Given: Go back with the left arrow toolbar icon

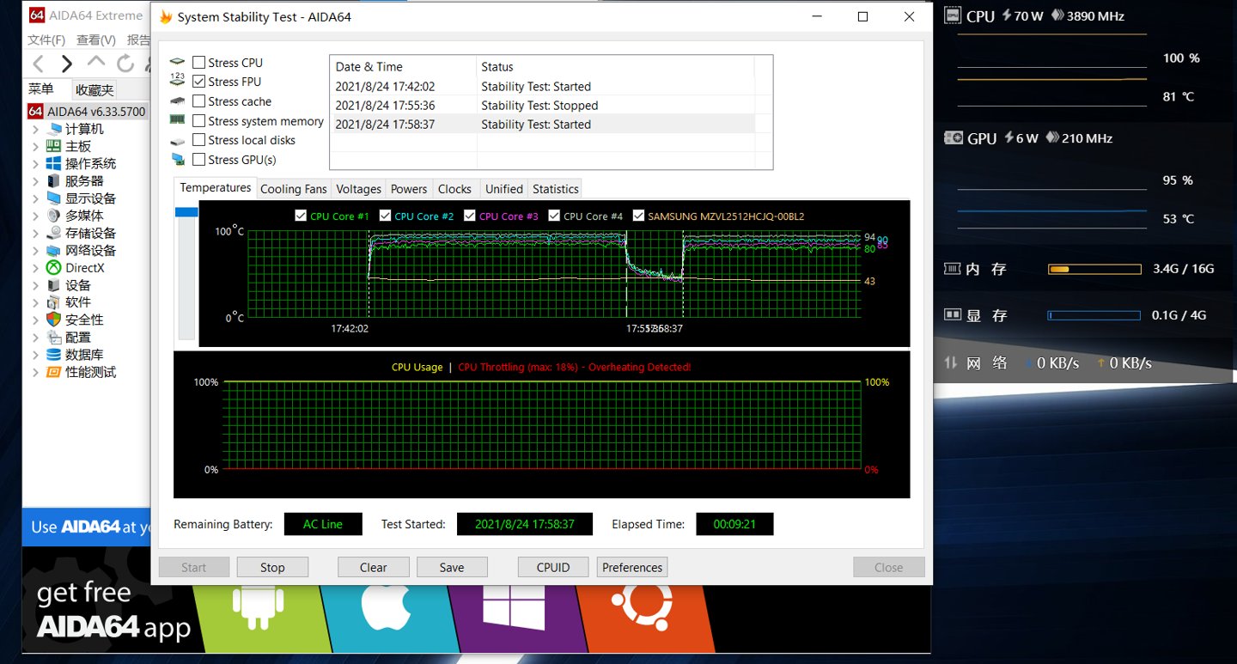Looking at the screenshot, I should click(x=38, y=64).
